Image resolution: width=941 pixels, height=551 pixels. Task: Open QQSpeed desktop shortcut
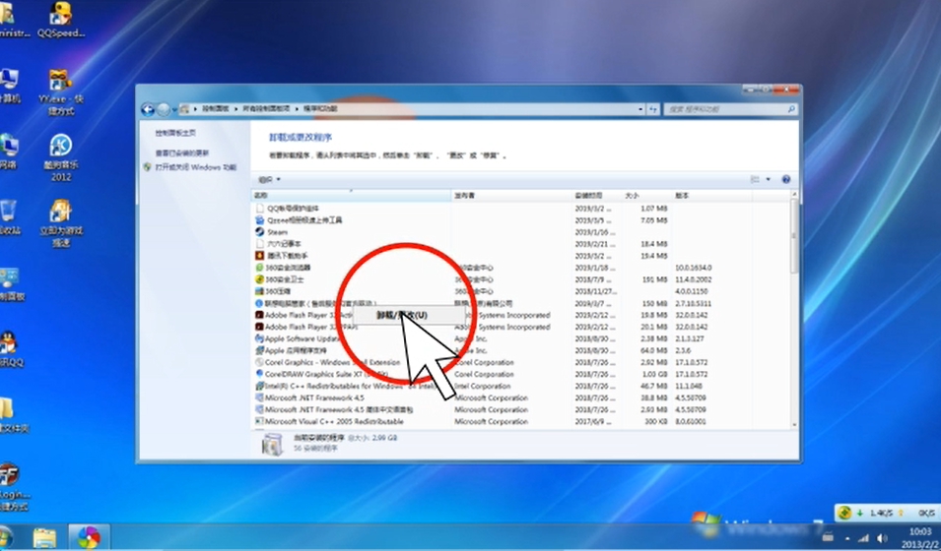click(x=61, y=20)
